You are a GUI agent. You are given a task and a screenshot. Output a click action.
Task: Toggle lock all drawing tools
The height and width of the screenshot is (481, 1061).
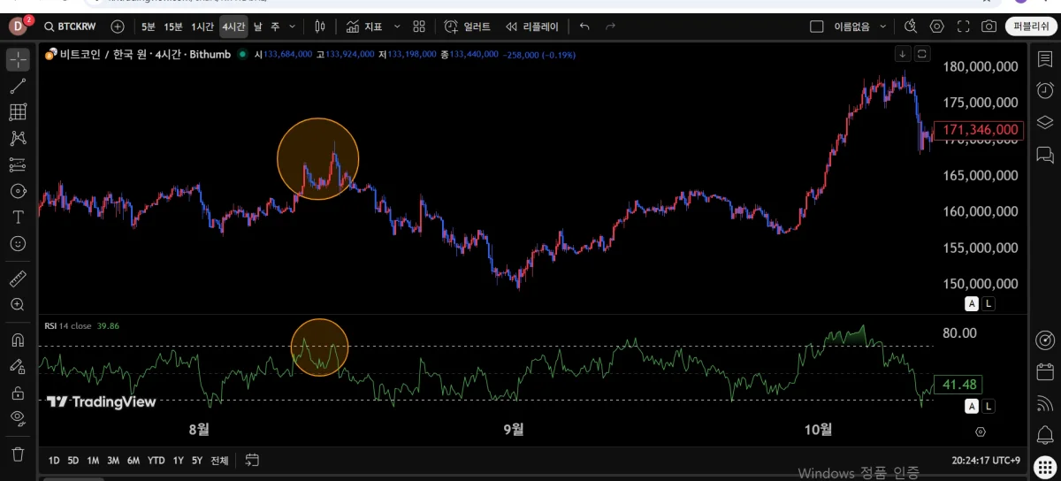click(18, 393)
